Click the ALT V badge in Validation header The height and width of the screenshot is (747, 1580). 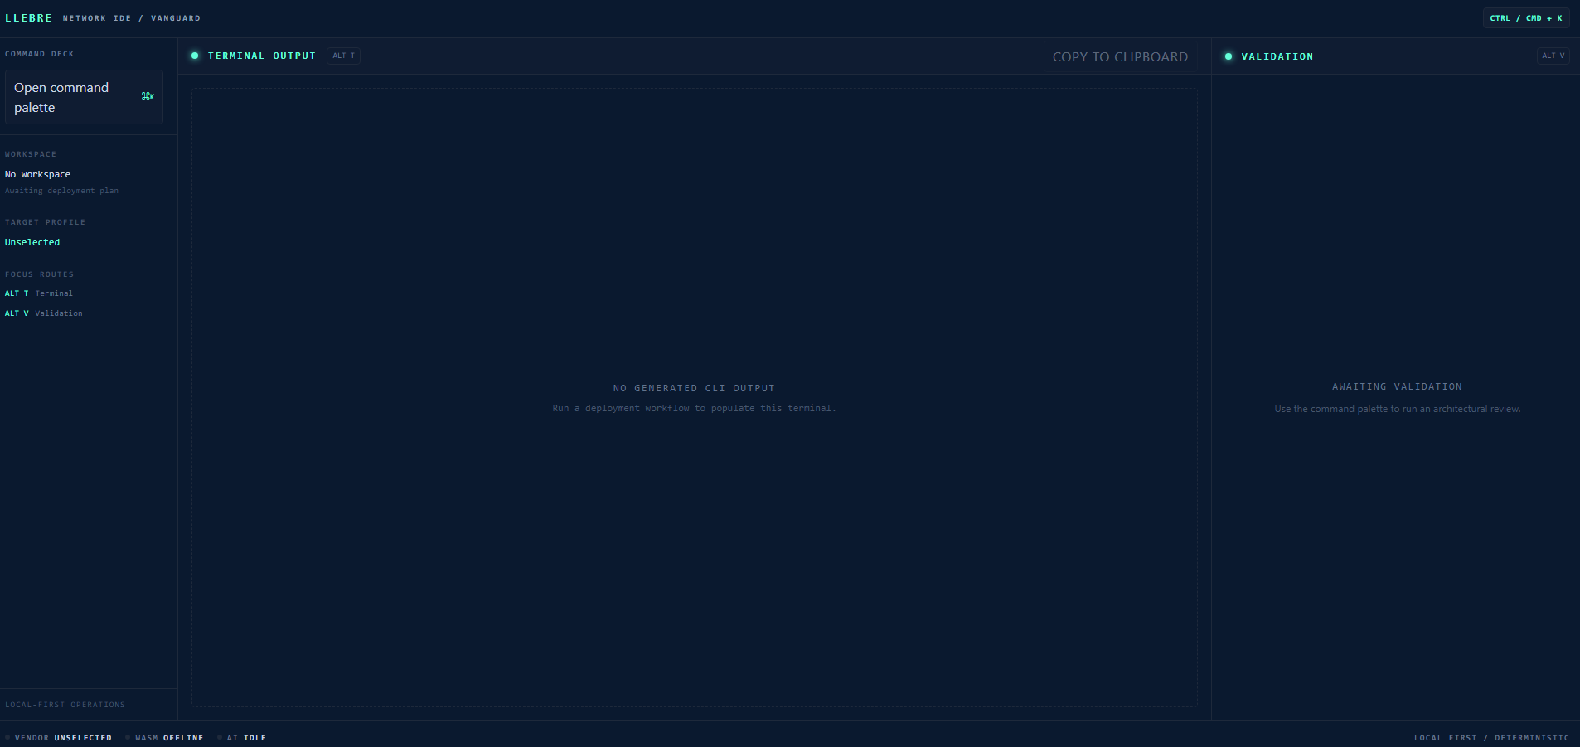point(1553,56)
